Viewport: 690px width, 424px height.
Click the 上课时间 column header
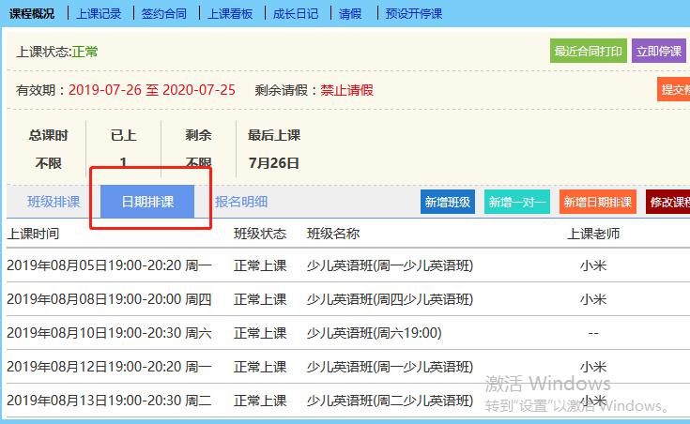(x=34, y=234)
